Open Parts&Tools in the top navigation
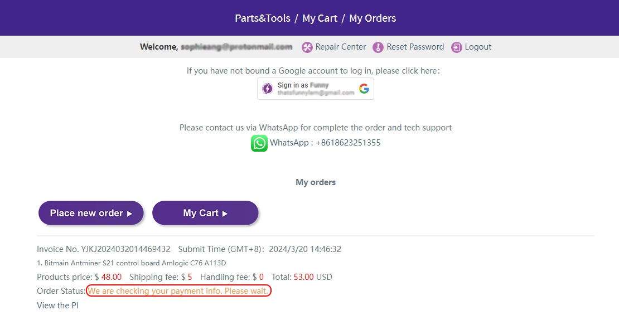The image size is (619, 315). click(263, 18)
